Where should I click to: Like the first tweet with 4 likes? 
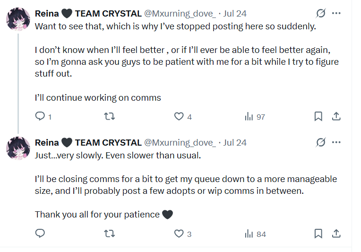click(x=179, y=116)
